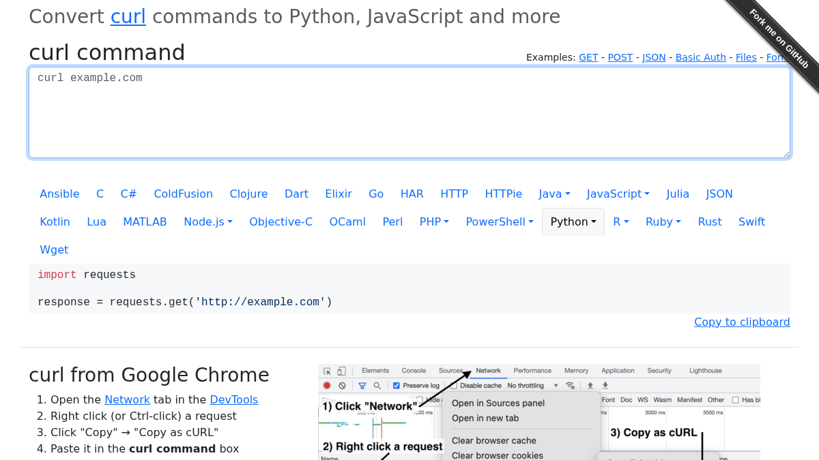Open the curl link in heading
The height and width of the screenshot is (460, 819).
coord(128,16)
